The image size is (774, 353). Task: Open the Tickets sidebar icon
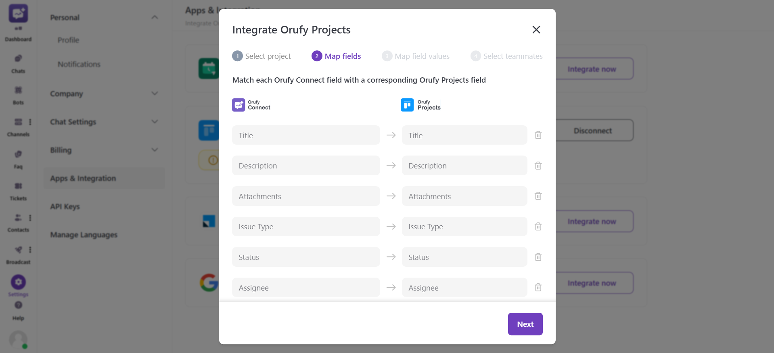pos(18,191)
